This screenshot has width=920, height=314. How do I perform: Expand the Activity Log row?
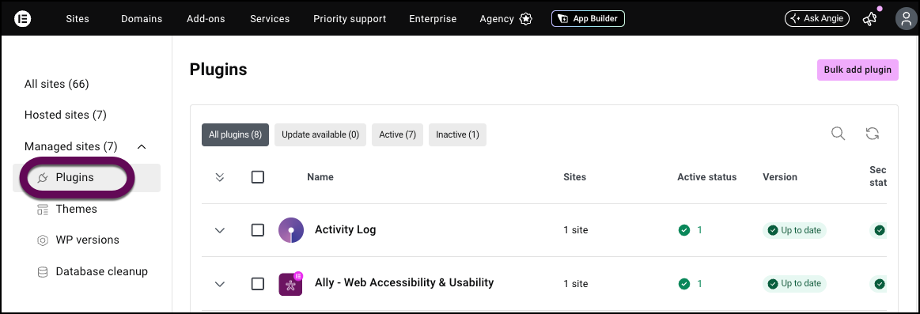(220, 231)
